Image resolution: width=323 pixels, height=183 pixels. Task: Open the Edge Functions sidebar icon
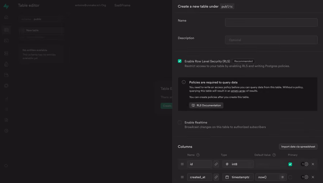[x=6, y=86]
